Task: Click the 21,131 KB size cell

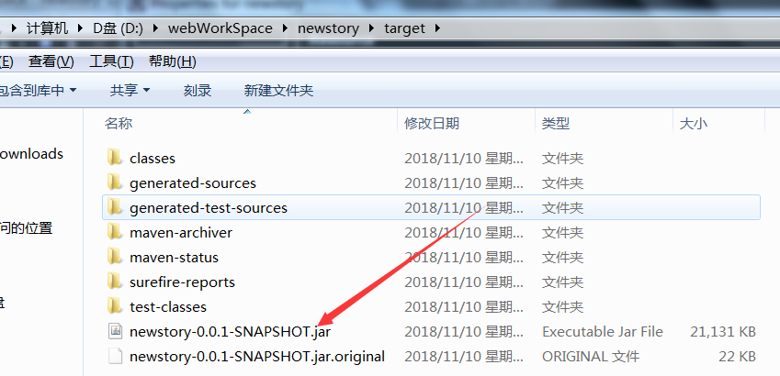Action: click(723, 331)
